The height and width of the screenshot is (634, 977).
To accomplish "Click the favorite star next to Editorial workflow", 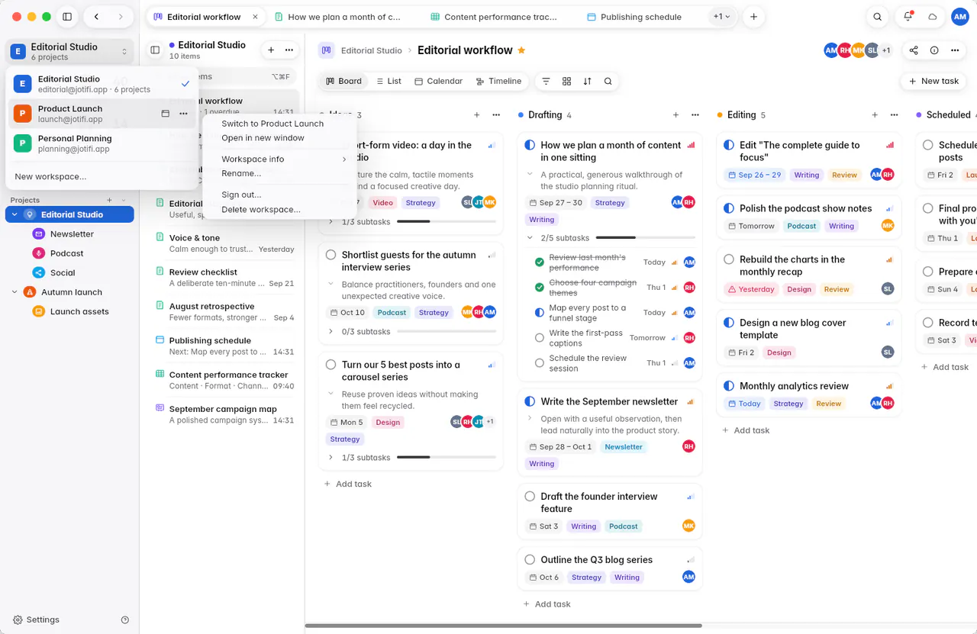I will 521,50.
